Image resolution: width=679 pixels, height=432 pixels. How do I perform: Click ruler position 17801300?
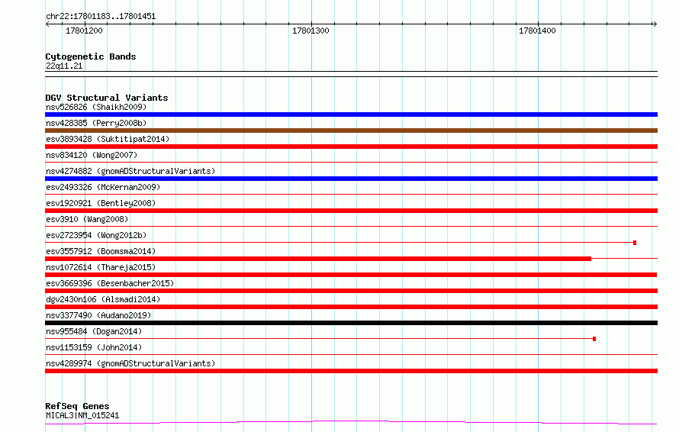click(x=311, y=31)
